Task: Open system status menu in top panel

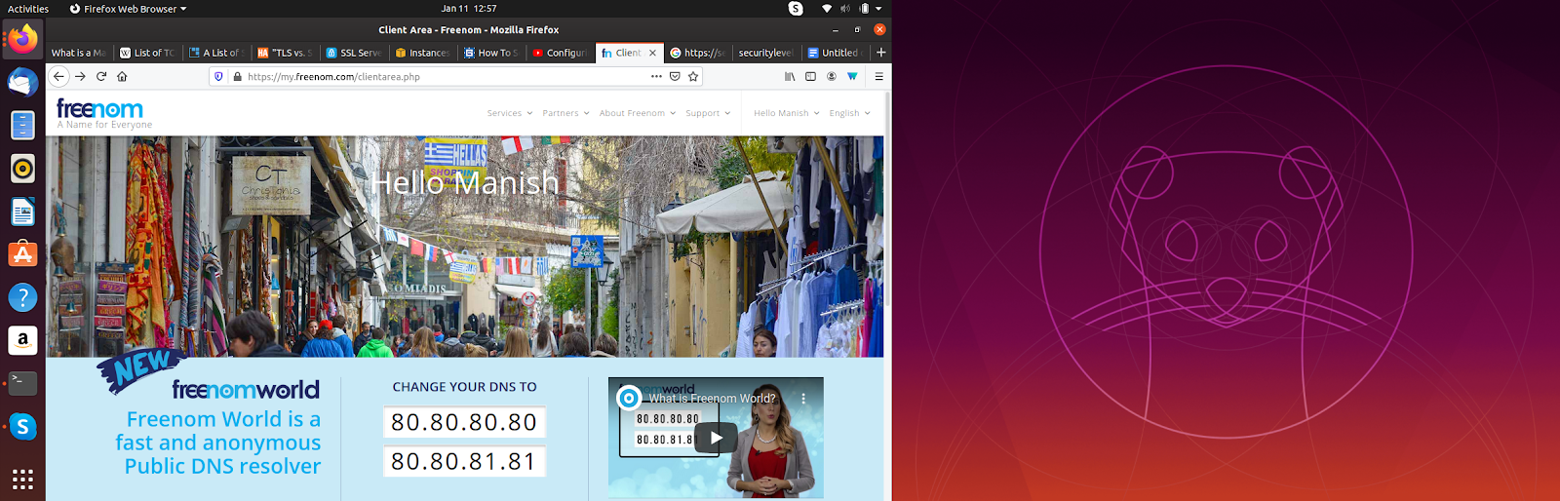Action: coord(852,9)
